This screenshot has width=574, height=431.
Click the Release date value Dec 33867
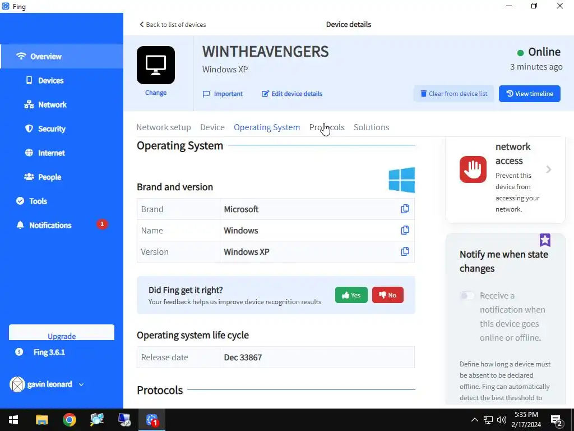[x=243, y=357]
